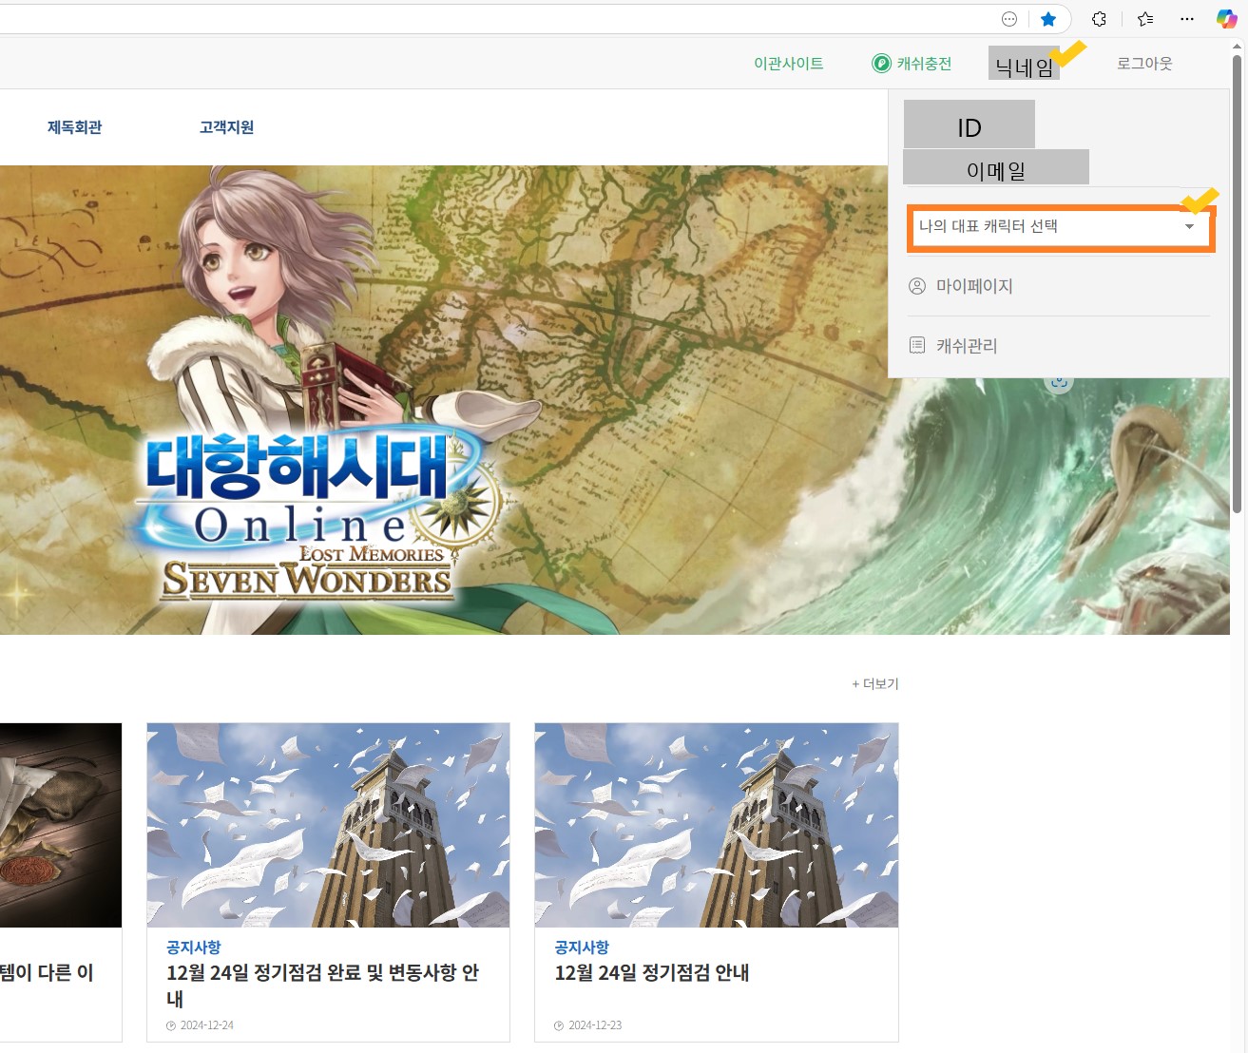Open the 대항해시대 Online main banner
Screen dimensions: 1248x1053
(615, 400)
